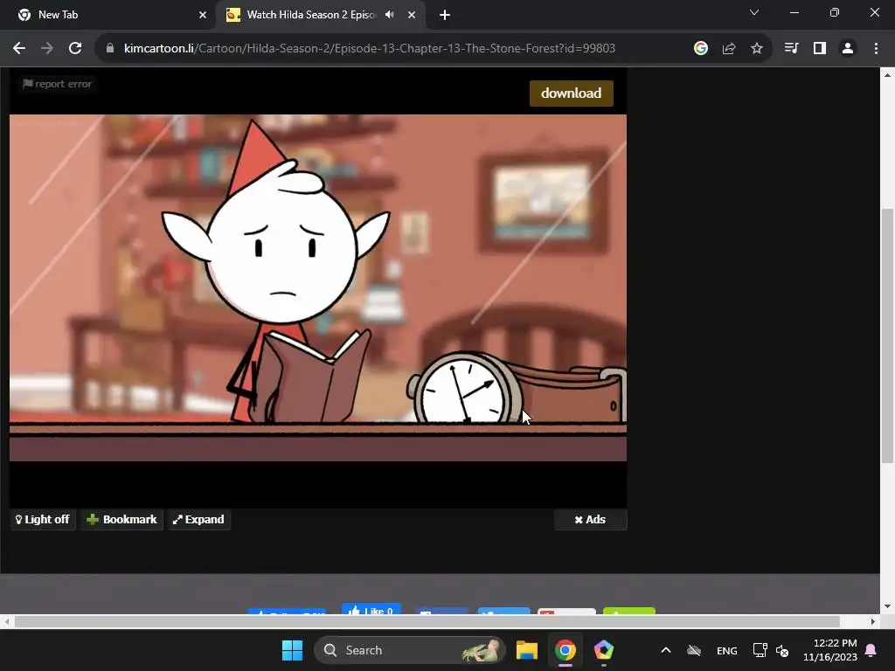This screenshot has height=671, width=895.
Task: Click the address bar URL
Action: point(370,49)
